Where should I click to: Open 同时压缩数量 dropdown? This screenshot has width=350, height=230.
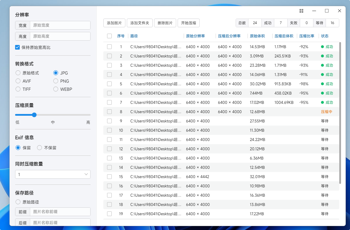coord(53,174)
